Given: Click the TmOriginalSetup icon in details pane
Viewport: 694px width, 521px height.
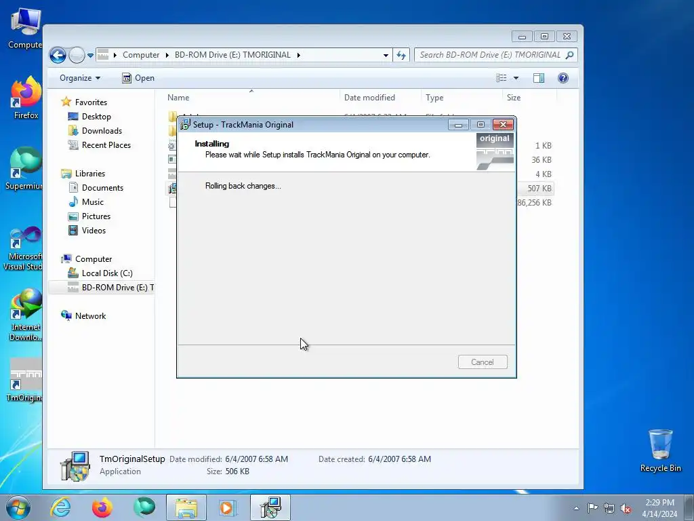Looking at the screenshot, I should pyautogui.click(x=75, y=466).
